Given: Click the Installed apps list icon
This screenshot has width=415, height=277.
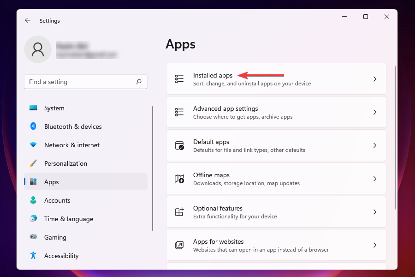Looking at the screenshot, I should coord(179,79).
